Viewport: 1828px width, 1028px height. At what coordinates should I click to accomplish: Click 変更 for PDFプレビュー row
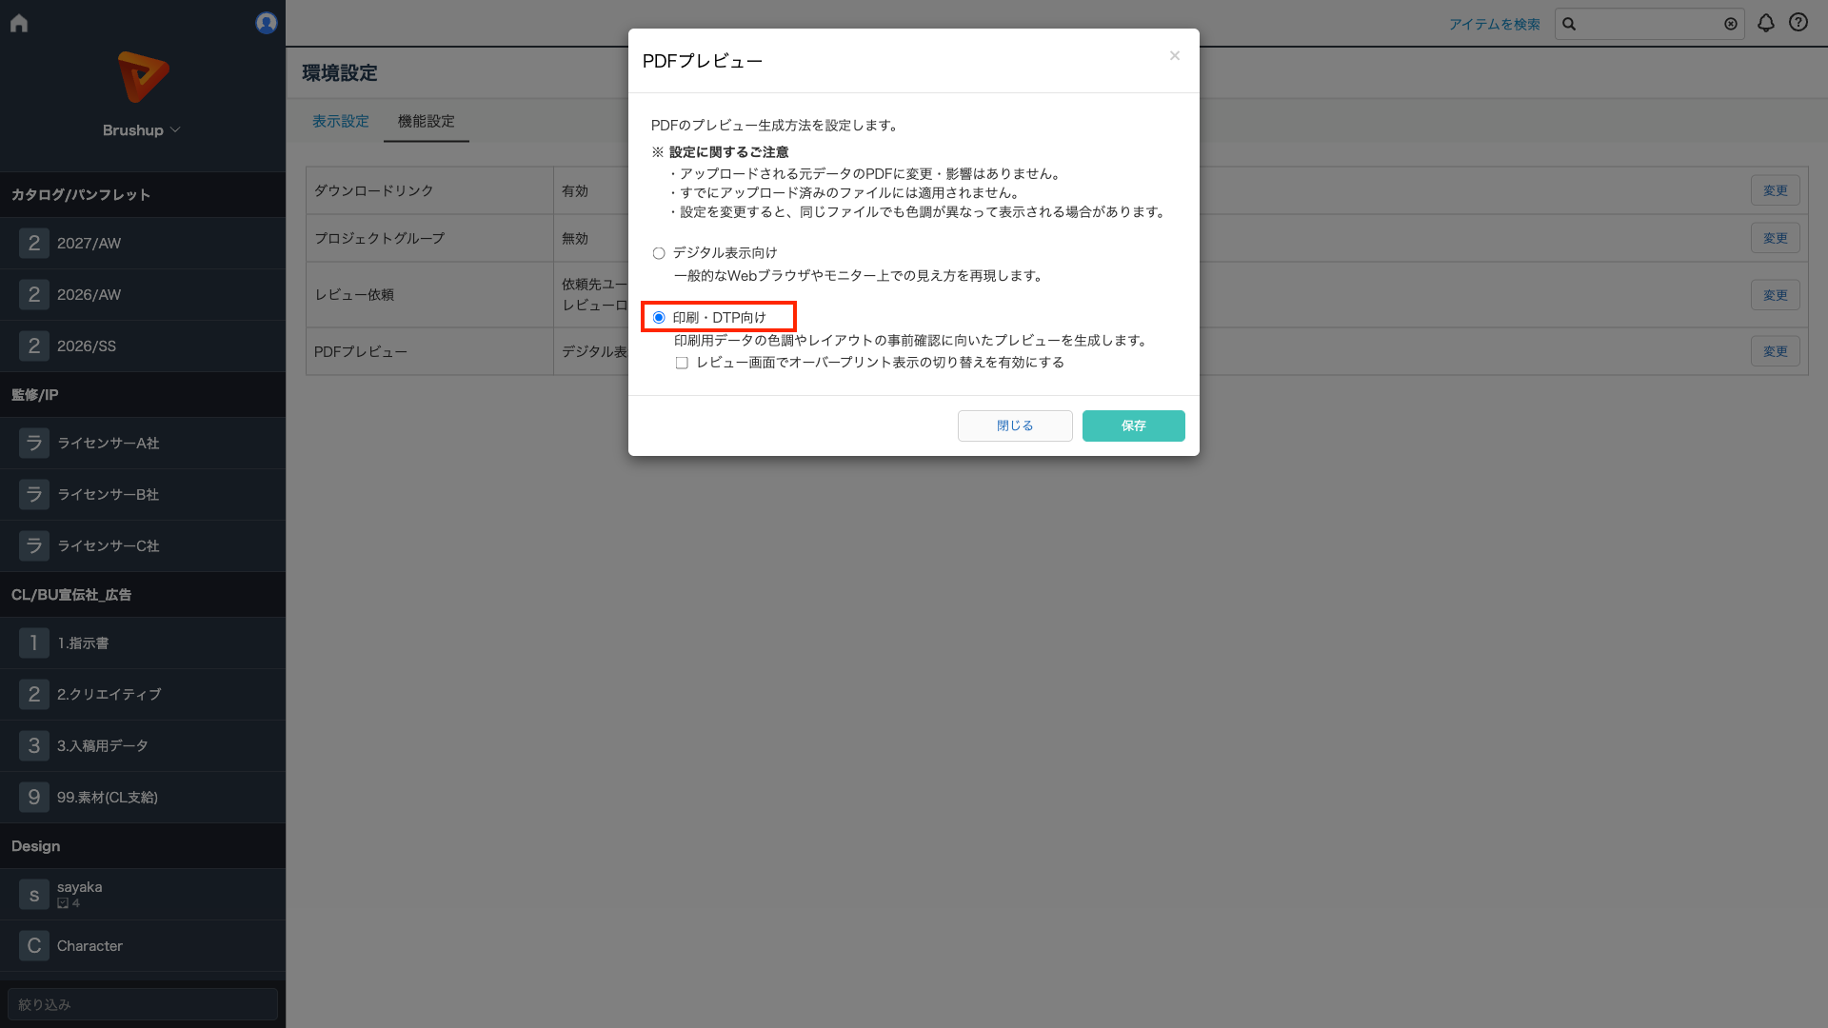point(1776,351)
